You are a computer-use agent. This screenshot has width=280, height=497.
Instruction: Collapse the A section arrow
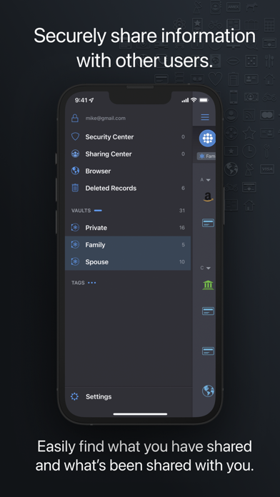click(208, 180)
